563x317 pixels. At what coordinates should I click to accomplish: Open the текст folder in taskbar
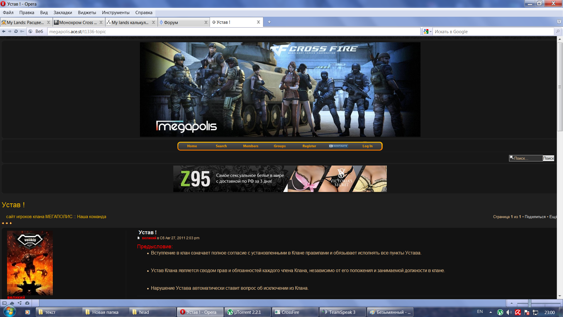pyautogui.click(x=59, y=312)
